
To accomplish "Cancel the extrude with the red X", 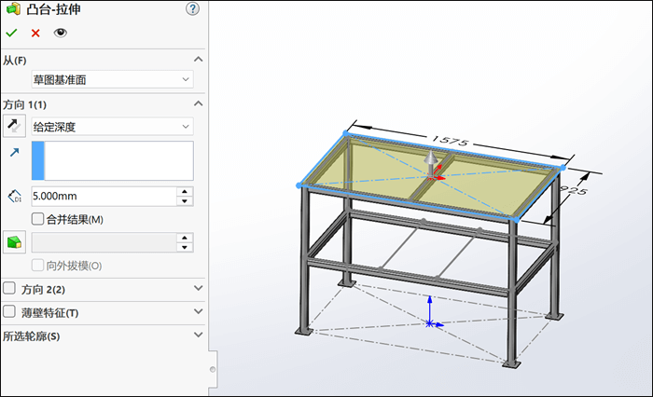I will pyautogui.click(x=35, y=33).
